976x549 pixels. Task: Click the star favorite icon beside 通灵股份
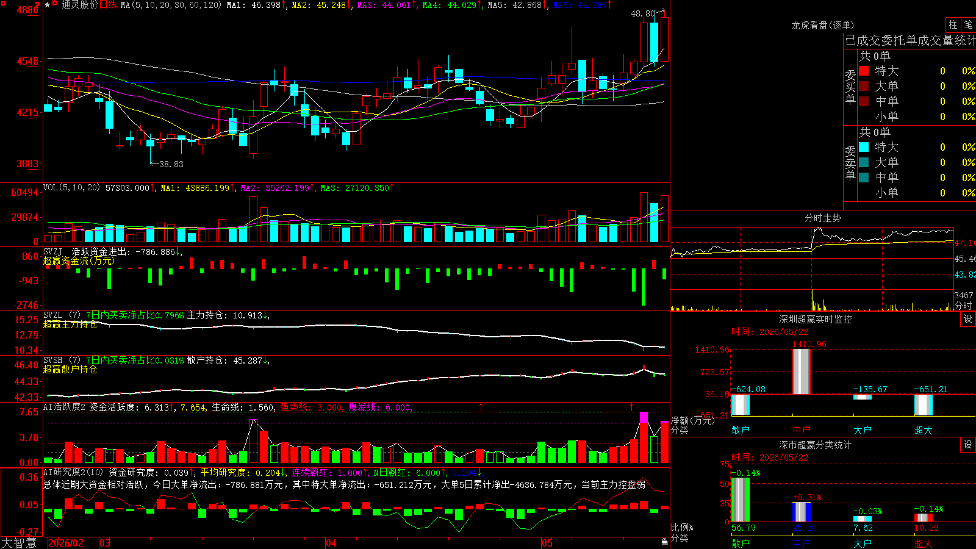tap(47, 5)
